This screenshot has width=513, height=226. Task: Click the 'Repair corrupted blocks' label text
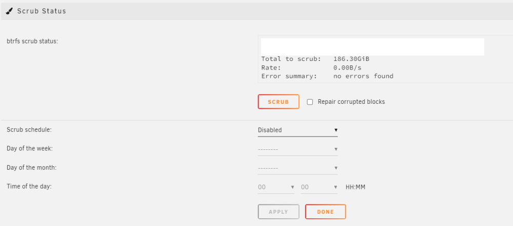351,102
